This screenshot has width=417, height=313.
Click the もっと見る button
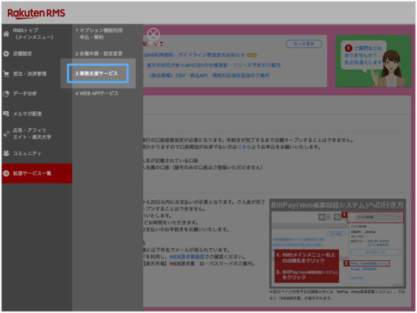tap(304, 44)
